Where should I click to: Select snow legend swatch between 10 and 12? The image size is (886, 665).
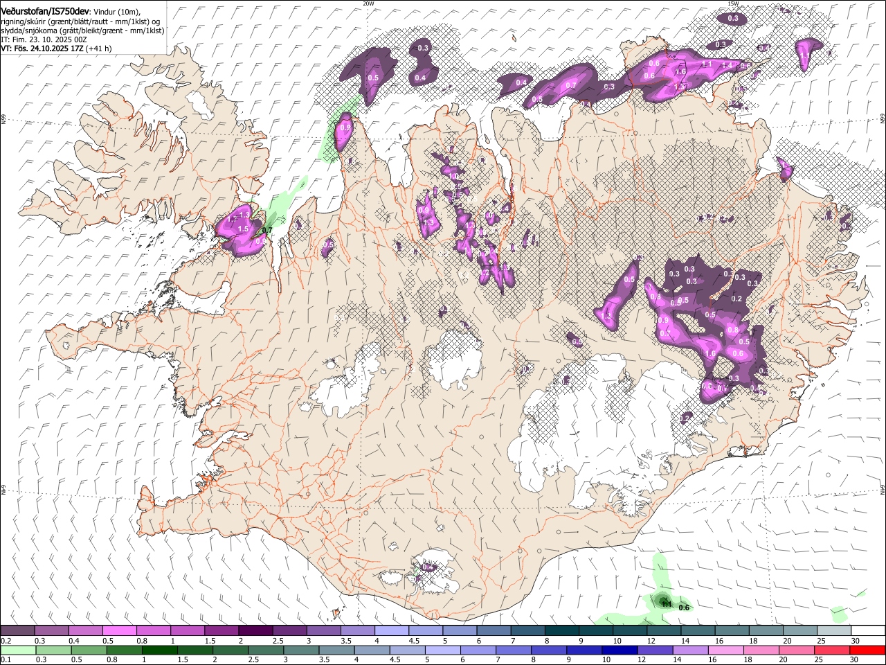click(630, 630)
